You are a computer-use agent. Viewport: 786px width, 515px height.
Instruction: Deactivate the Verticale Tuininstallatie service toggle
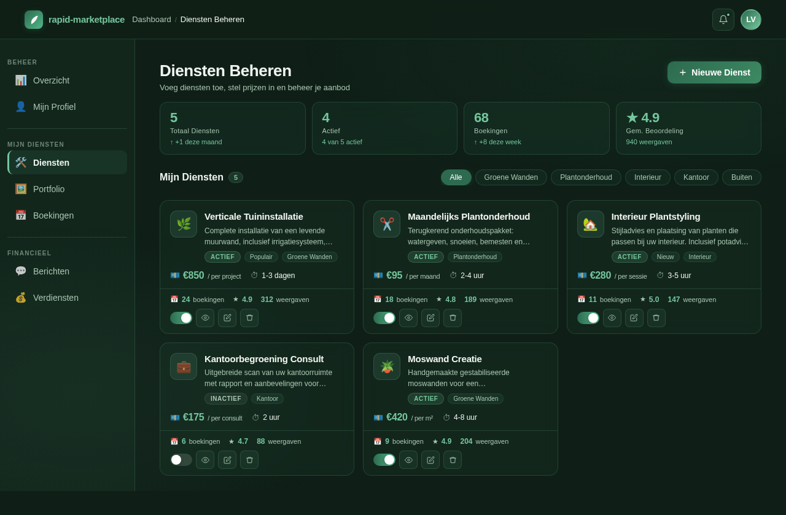point(181,318)
